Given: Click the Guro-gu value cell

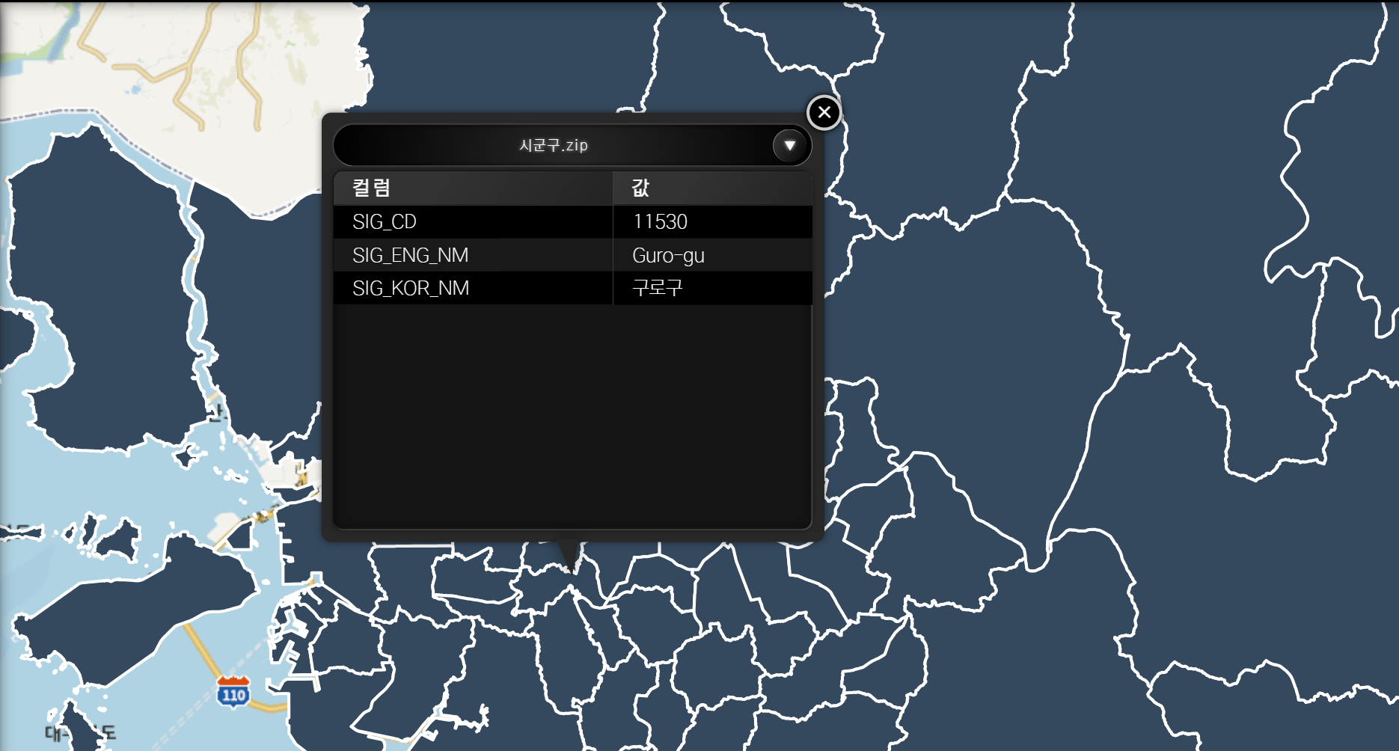Looking at the screenshot, I should click(667, 255).
